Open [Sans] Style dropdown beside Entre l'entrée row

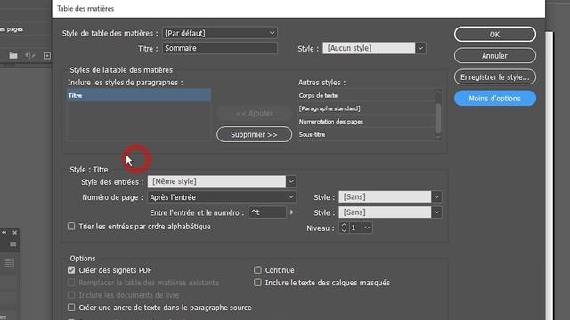pos(436,212)
